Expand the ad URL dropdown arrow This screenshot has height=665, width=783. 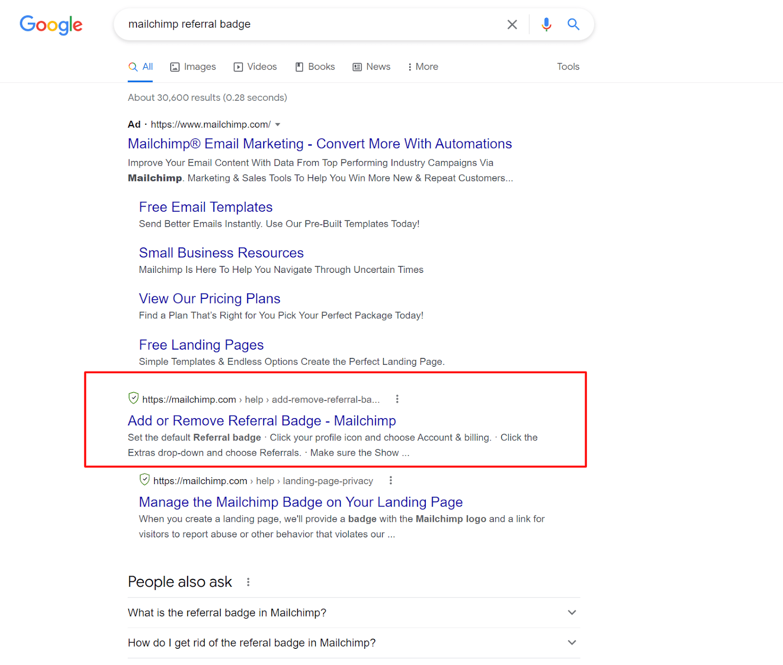[x=278, y=125]
